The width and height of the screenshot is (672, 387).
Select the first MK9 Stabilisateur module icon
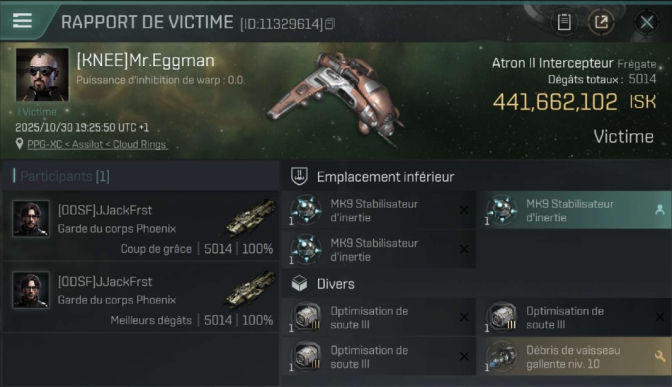point(306,210)
